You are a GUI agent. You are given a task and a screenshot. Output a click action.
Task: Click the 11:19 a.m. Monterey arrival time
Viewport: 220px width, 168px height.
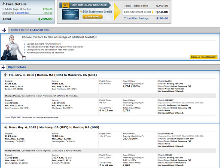[x=59, y=103]
